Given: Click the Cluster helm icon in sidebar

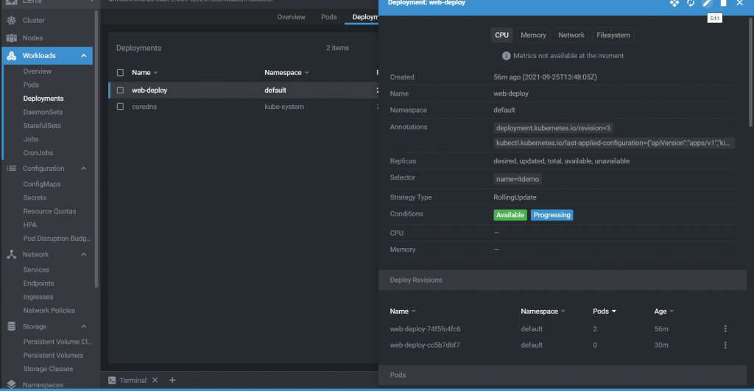Looking at the screenshot, I should (12, 20).
